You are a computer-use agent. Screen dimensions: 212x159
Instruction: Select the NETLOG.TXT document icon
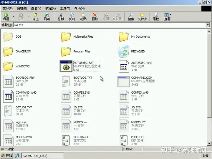[x=66, y=140]
